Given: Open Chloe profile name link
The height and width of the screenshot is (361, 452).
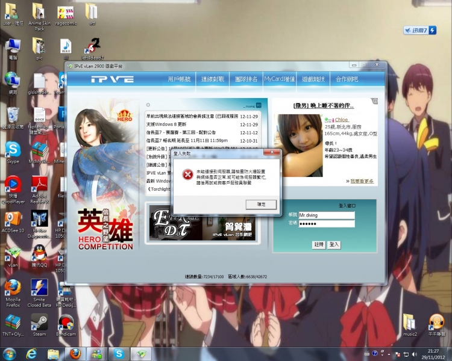Looking at the screenshot, I should tap(342, 120).
